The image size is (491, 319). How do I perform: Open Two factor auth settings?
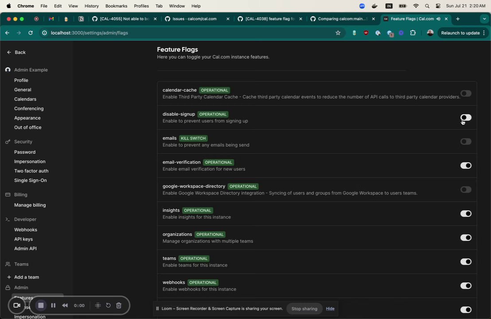(x=31, y=171)
